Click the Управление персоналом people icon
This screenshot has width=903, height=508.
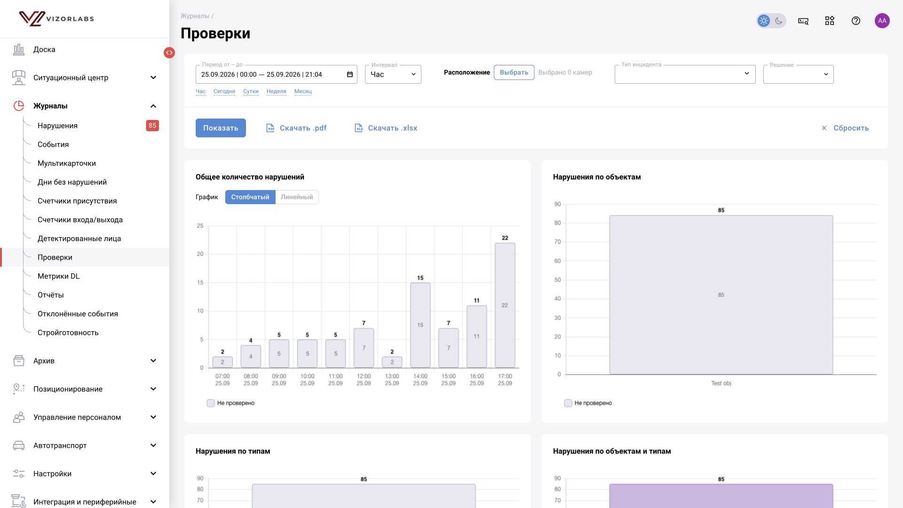tap(19, 417)
